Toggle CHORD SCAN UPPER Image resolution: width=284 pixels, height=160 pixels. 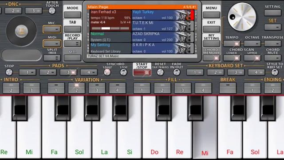pos(252,58)
